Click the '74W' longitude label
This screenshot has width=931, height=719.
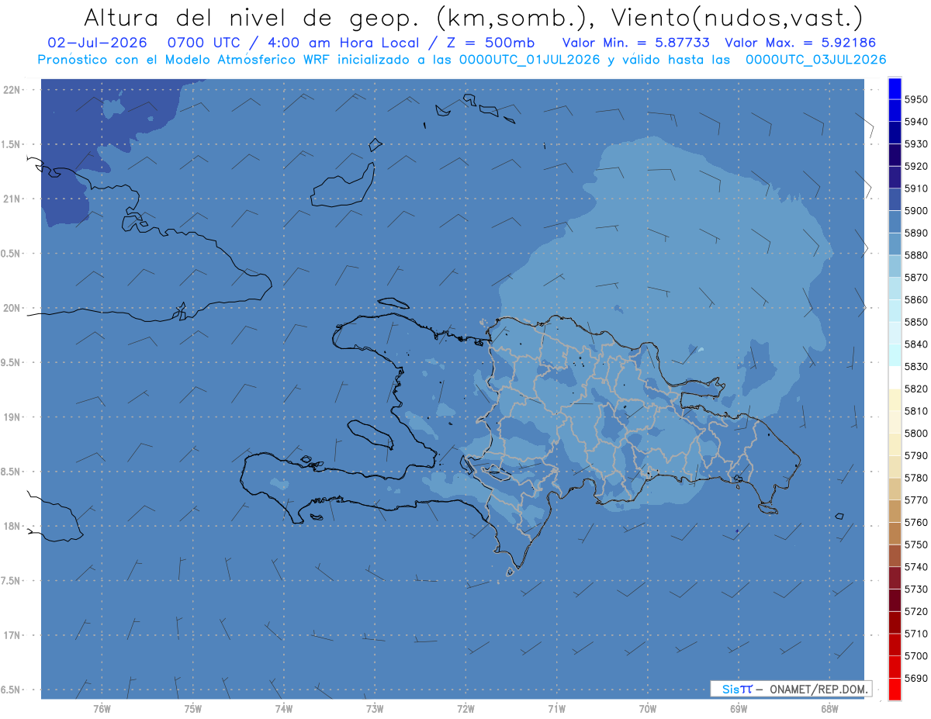click(x=284, y=708)
